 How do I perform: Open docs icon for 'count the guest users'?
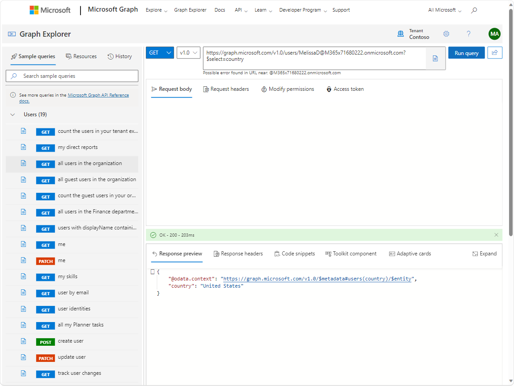tap(24, 195)
